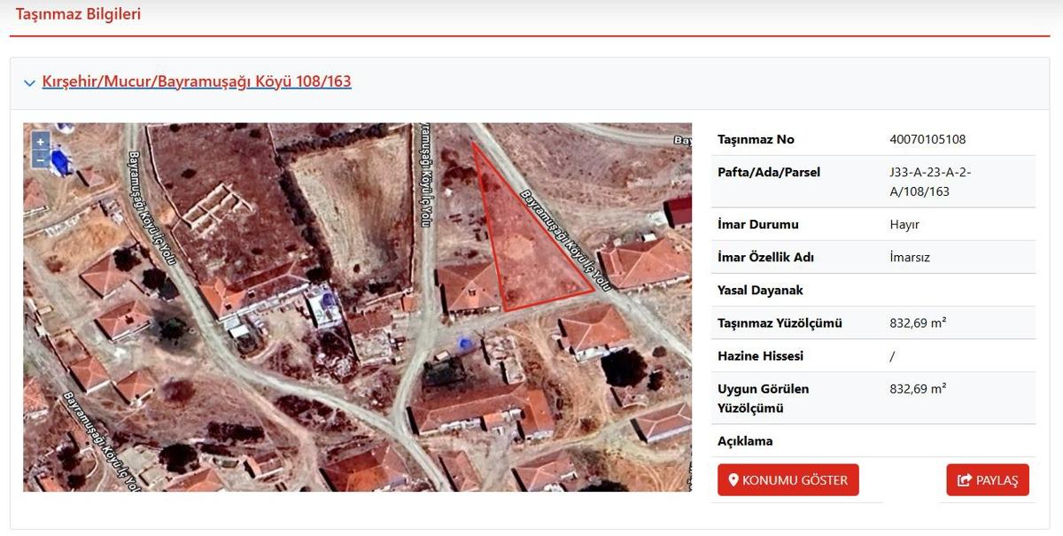Click the Açıklama row label
1063x536 pixels.
click(x=745, y=440)
